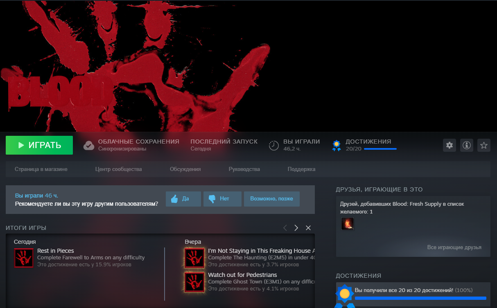This screenshot has height=308, width=497.
Task: Click Вы получили все 20 из 20 достижений text
Action: [x=404, y=290]
